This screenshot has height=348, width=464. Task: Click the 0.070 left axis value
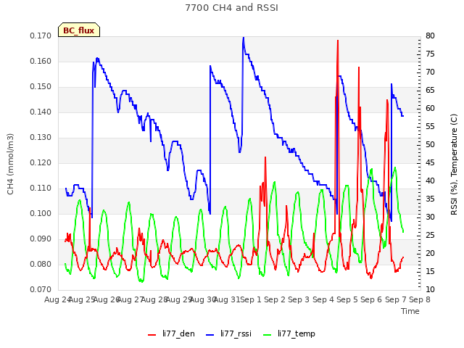coord(41,289)
